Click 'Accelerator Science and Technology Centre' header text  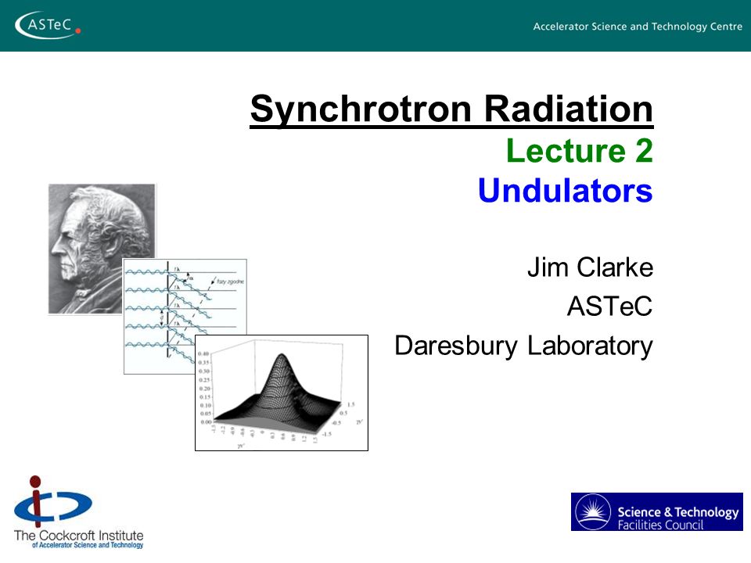[x=638, y=27]
